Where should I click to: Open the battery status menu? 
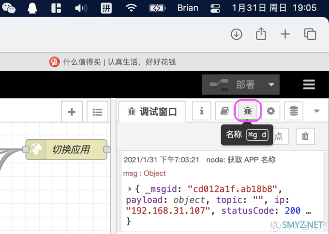click(x=157, y=8)
